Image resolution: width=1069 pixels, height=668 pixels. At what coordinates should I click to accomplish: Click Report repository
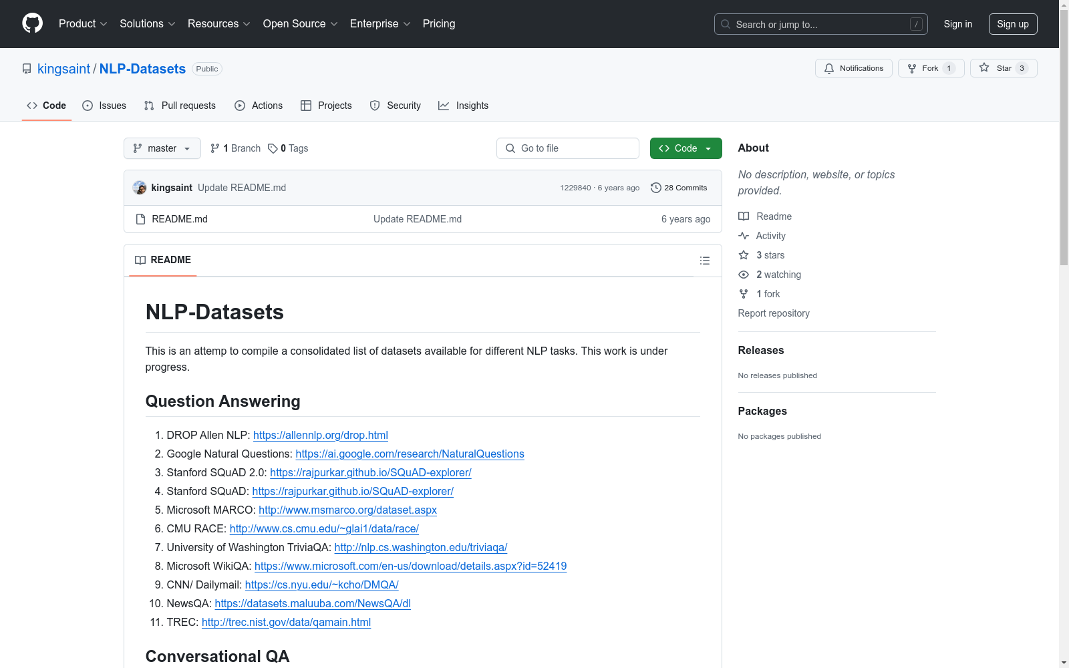[774, 313]
